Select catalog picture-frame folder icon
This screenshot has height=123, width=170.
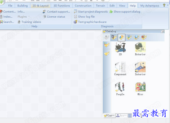point(114,37)
